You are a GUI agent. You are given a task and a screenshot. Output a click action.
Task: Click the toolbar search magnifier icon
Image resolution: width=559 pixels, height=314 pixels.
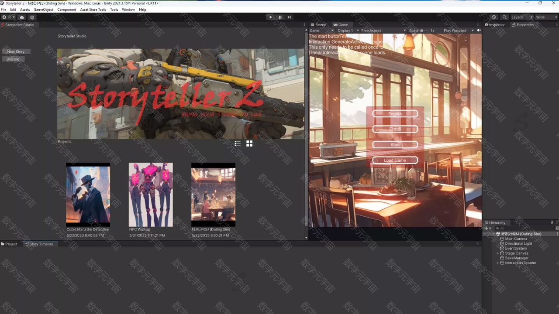pyautogui.click(x=504, y=17)
